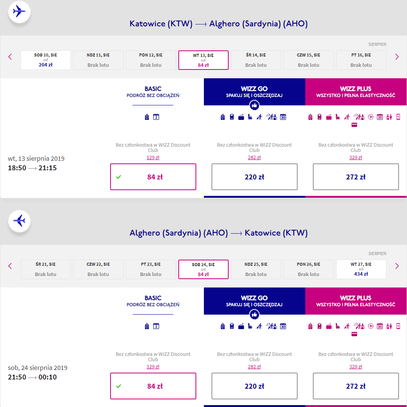
Task: Show later return dates with right arrow
Action: tap(397, 266)
